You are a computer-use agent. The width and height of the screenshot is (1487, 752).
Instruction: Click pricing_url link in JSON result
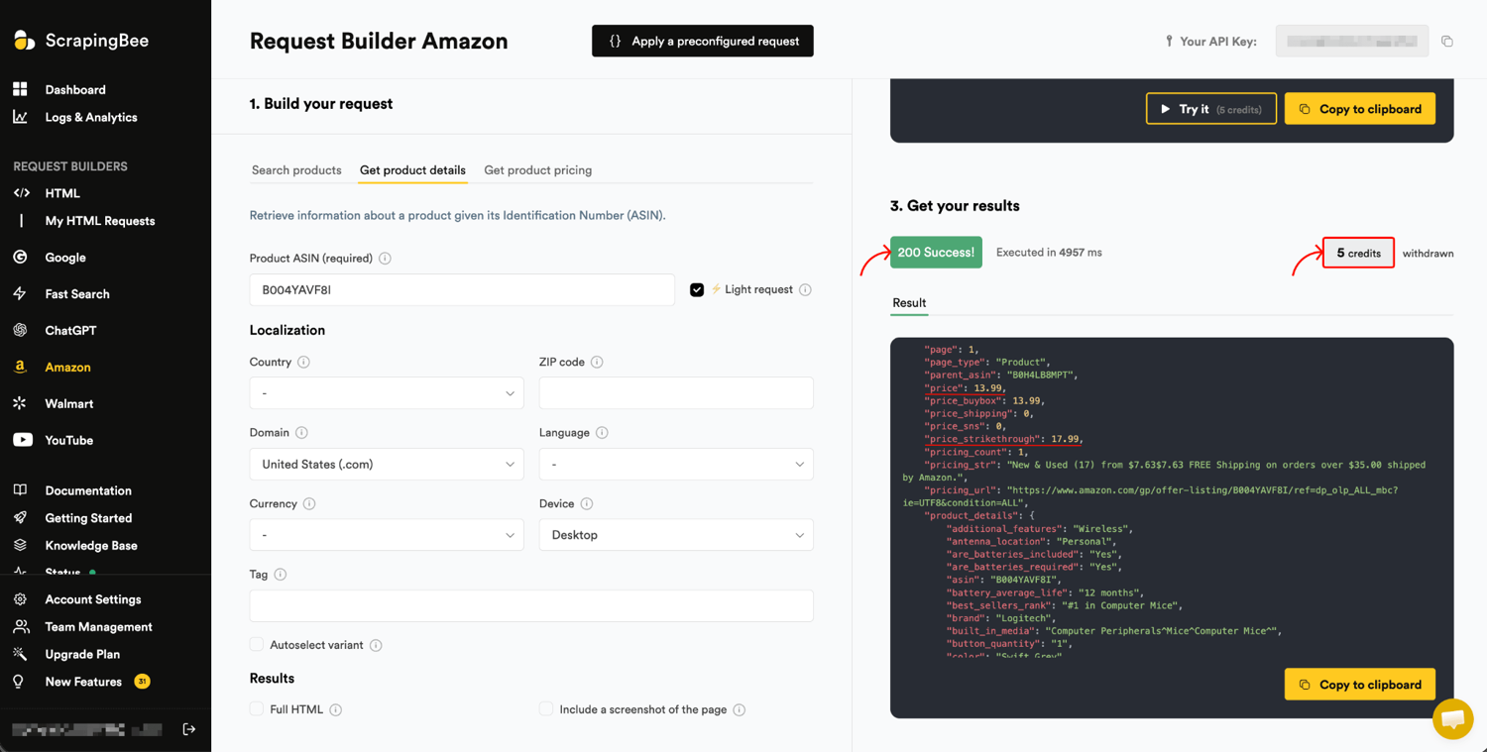(1150, 496)
